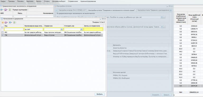Image resolution: width=203 pixels, height=97 pixels.
Task: Click the print icon in Начисления и удержания
Action: click(10, 22)
